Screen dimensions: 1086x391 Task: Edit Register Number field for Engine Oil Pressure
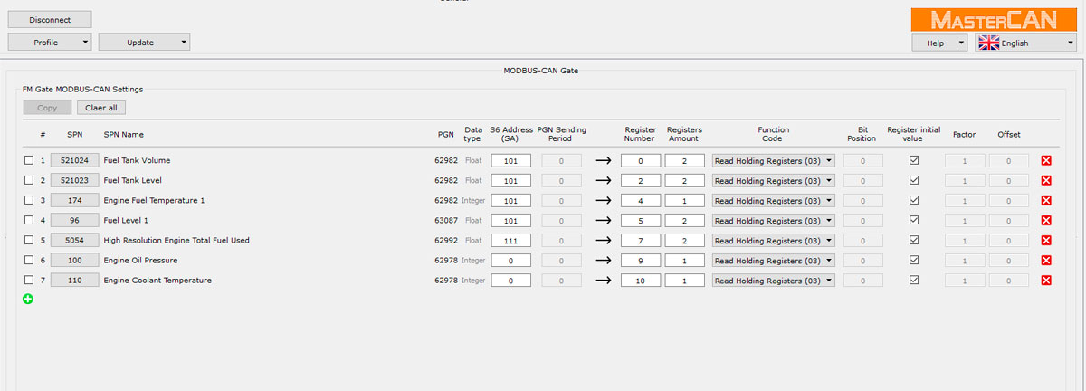[641, 260]
